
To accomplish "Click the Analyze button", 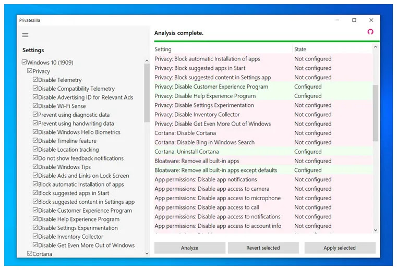I will [x=190, y=248].
